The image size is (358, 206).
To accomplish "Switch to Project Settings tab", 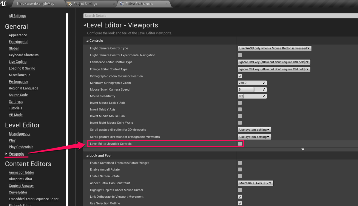I will click(x=91, y=4).
